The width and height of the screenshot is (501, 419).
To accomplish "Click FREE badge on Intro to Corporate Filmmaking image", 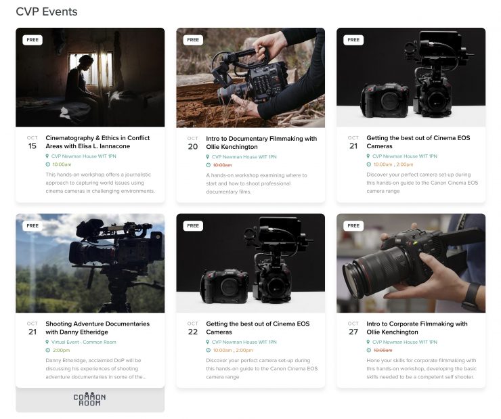I will coord(353,226).
